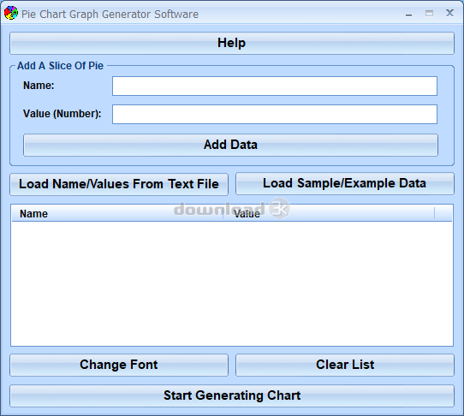Sort by the Name column header

coord(117,214)
